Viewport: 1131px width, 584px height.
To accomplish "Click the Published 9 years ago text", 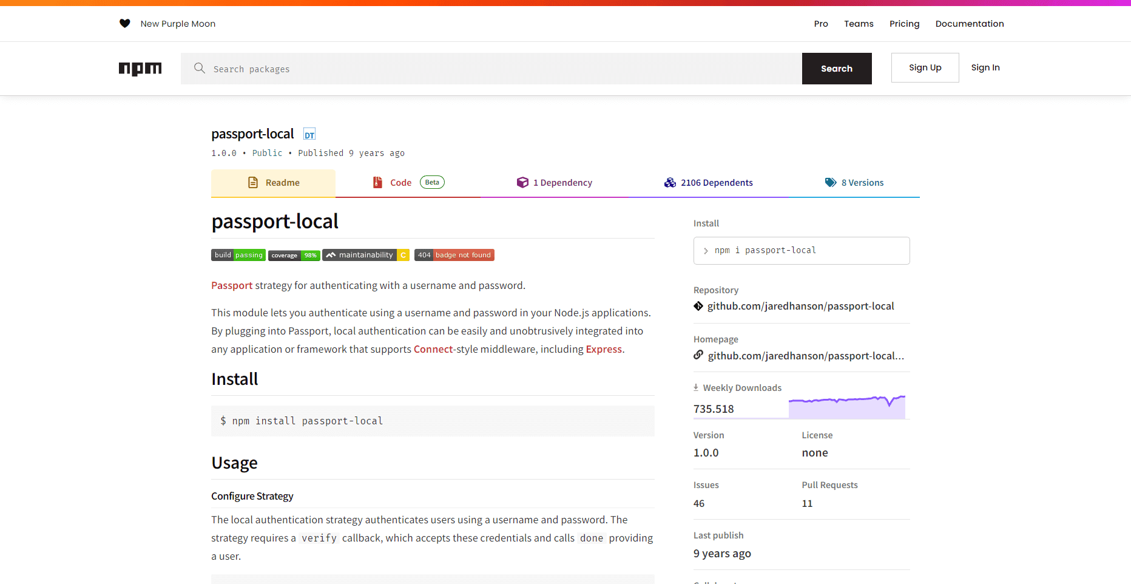I will pos(351,153).
